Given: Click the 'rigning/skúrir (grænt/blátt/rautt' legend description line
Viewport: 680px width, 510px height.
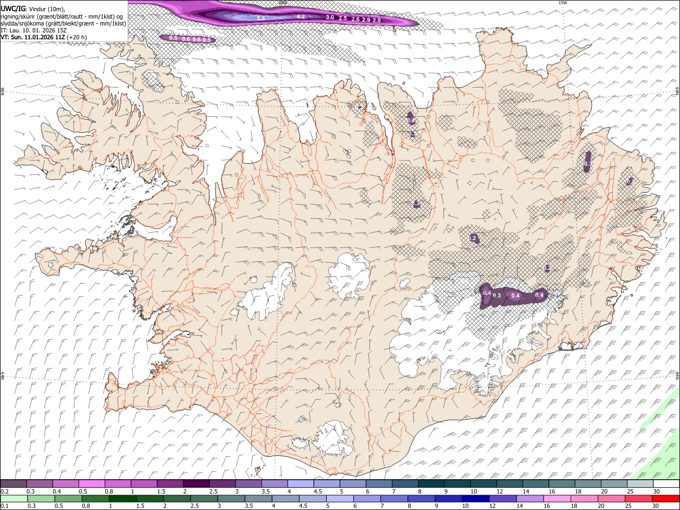Looking at the screenshot, I should [x=62, y=16].
